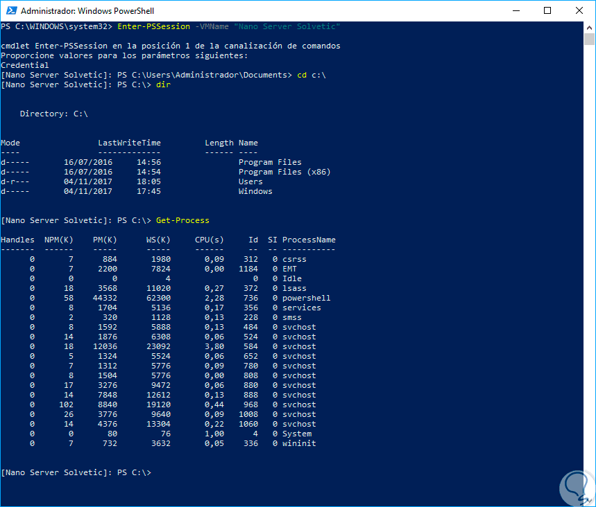Click the wininit process name
The width and height of the screenshot is (596, 507).
tap(299, 443)
